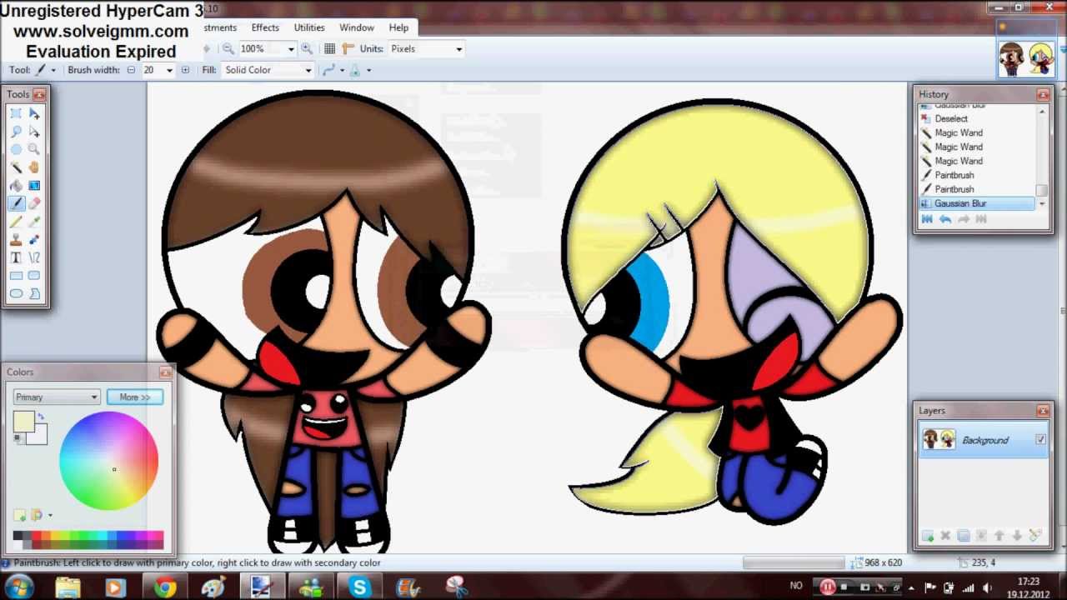Viewport: 1067px width, 600px height.
Task: Open the Utilities menu
Action: pyautogui.click(x=309, y=27)
